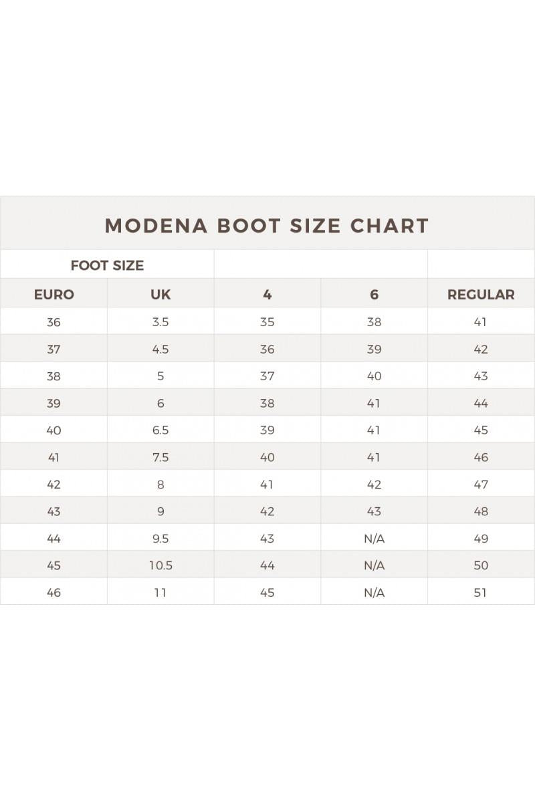Click the REGULAR value 51 cell

point(481,592)
